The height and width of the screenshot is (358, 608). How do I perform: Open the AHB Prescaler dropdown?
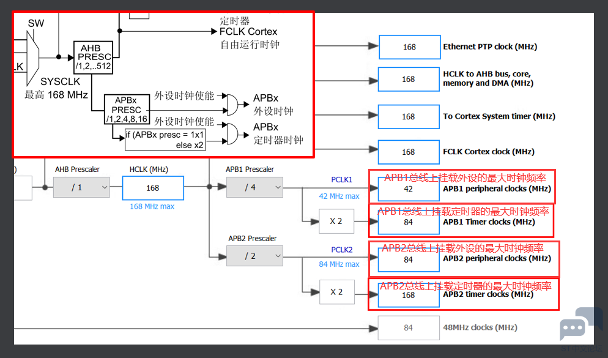click(x=81, y=187)
